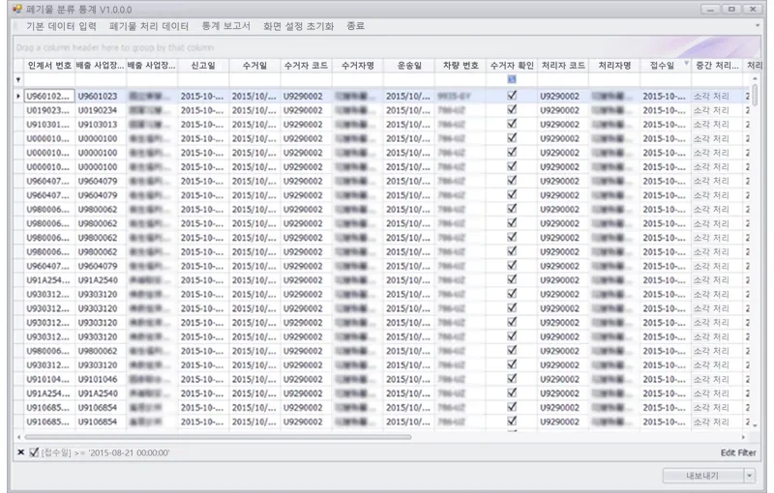Click the vertical scrollbar thumb

(755, 95)
